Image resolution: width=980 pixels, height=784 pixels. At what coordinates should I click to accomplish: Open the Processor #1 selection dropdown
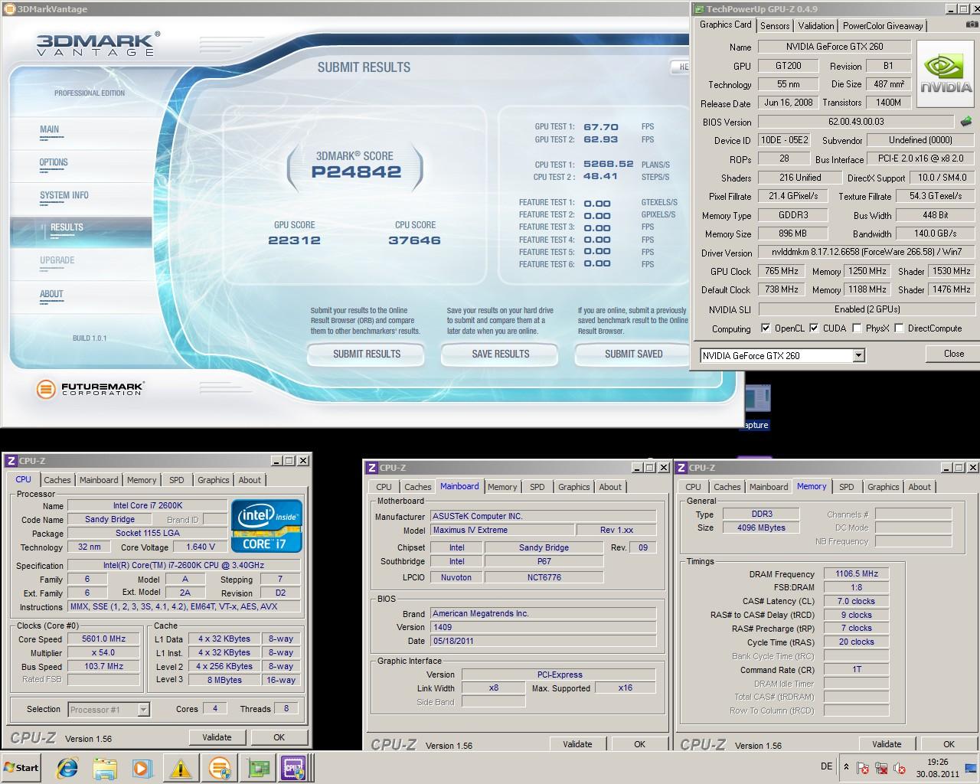(143, 710)
